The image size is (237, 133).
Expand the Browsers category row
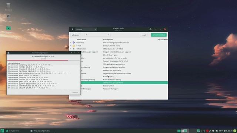(70, 43)
